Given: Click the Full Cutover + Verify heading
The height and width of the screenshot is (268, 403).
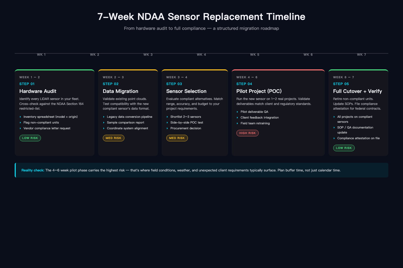Looking at the screenshot, I should (358, 91).
